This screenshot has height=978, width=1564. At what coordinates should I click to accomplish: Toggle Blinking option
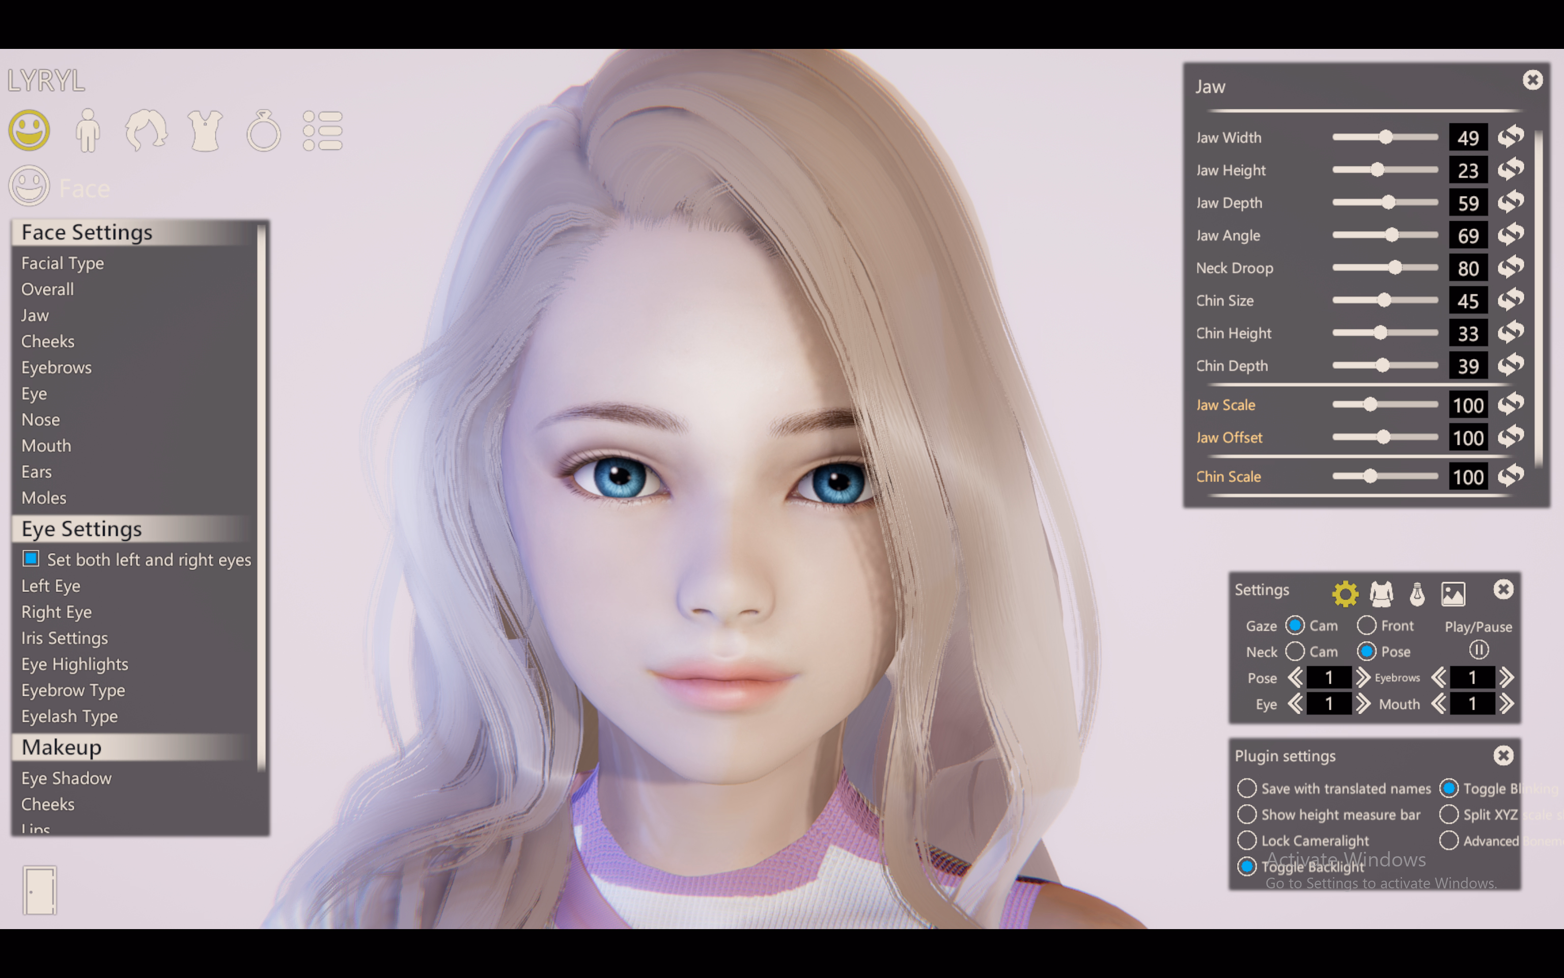tap(1449, 788)
